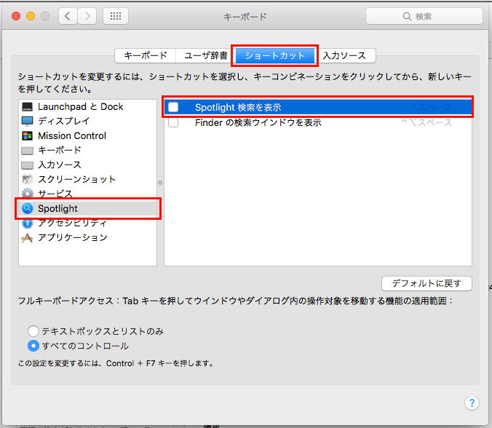Click the サービス gear icon
492x428 pixels.
point(28,194)
